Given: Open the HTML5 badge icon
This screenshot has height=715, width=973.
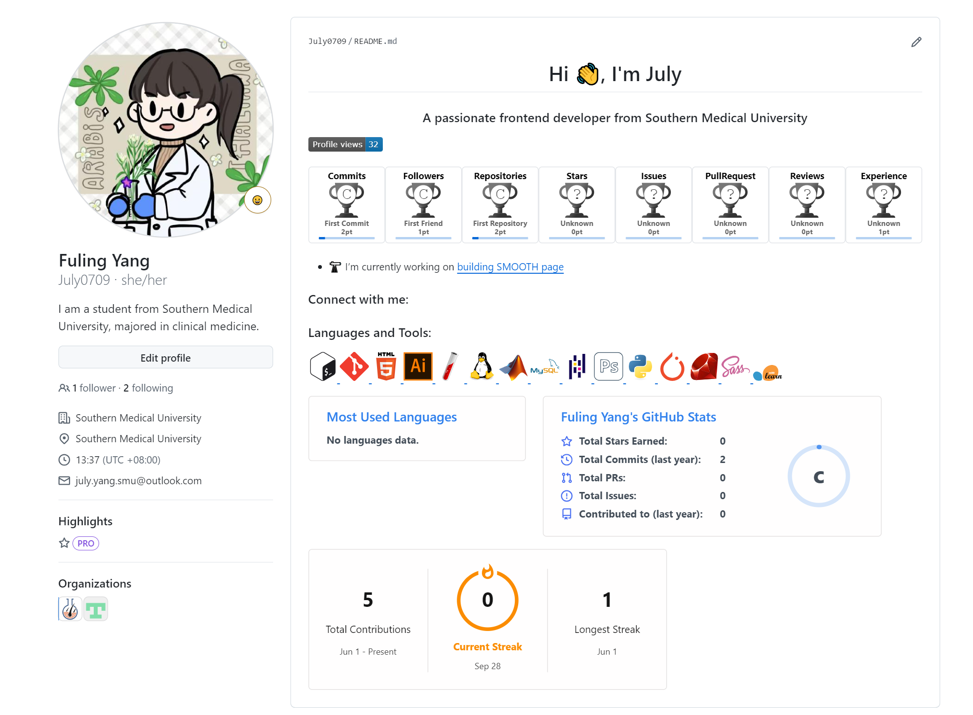Looking at the screenshot, I should 386,366.
